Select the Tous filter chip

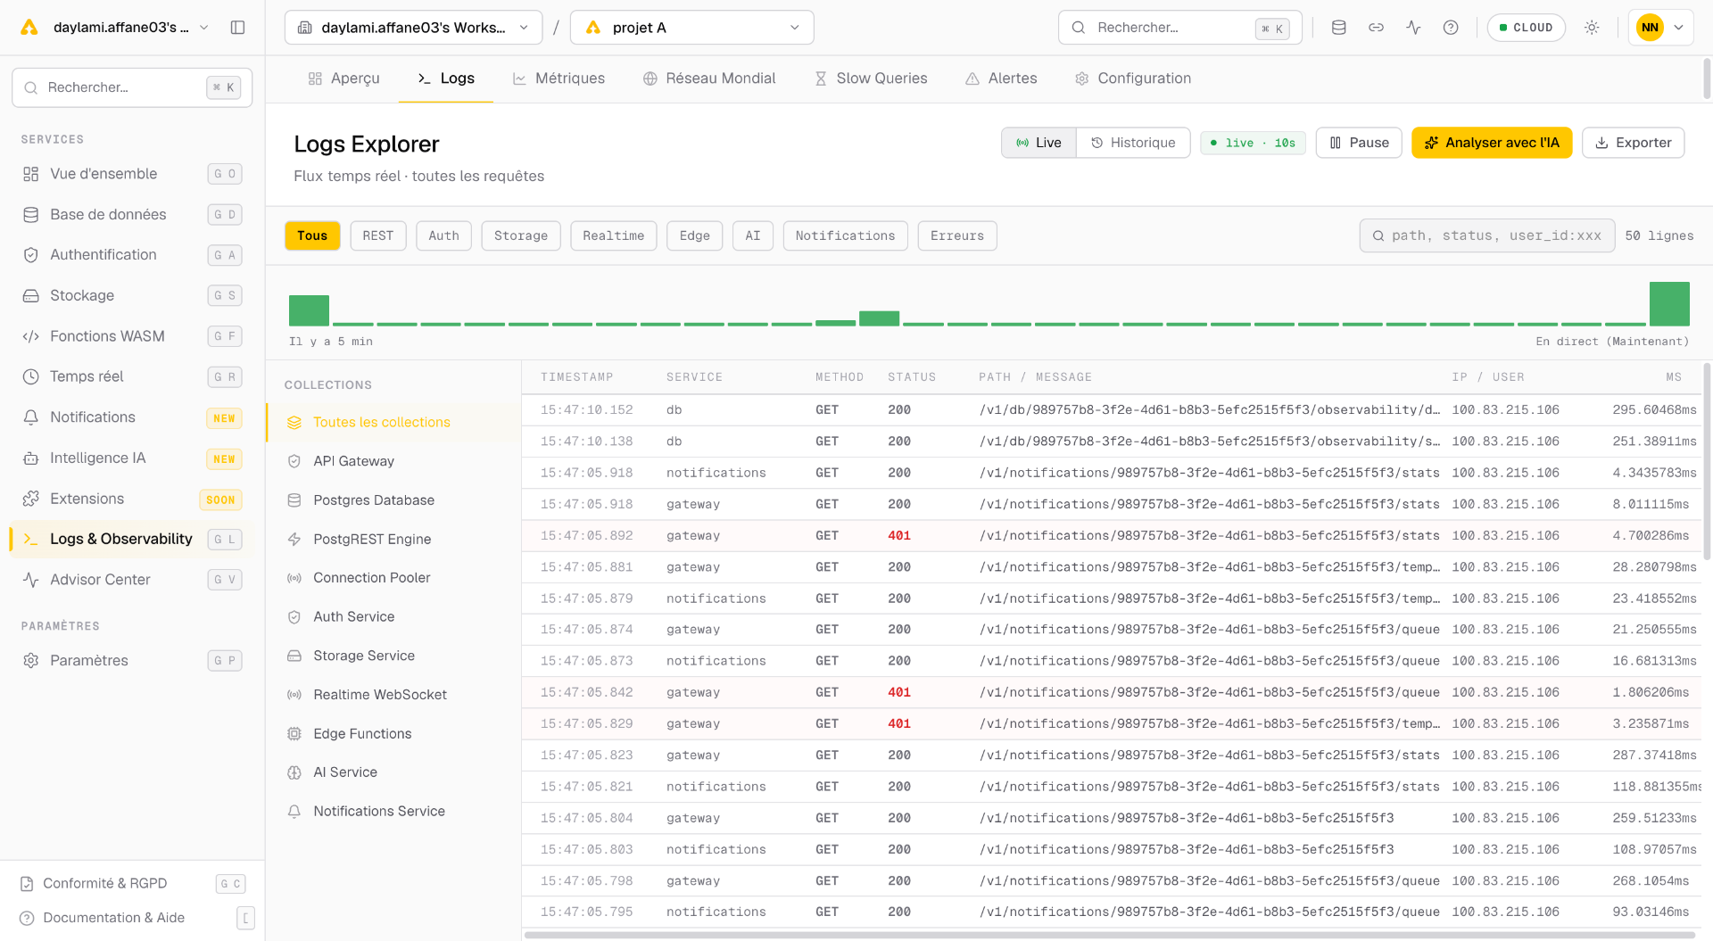312,235
